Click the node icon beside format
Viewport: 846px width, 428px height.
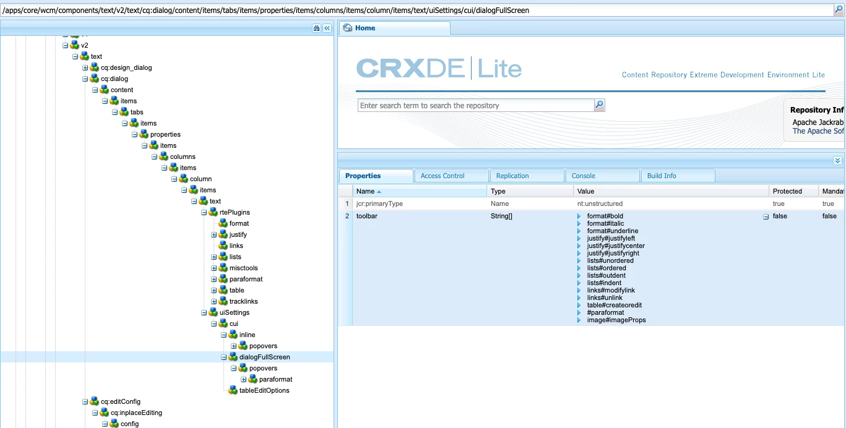click(223, 223)
